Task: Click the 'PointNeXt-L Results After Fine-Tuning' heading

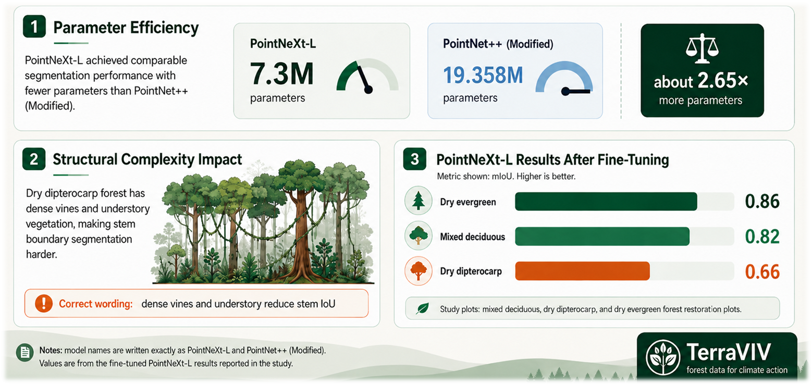Action: (x=552, y=160)
